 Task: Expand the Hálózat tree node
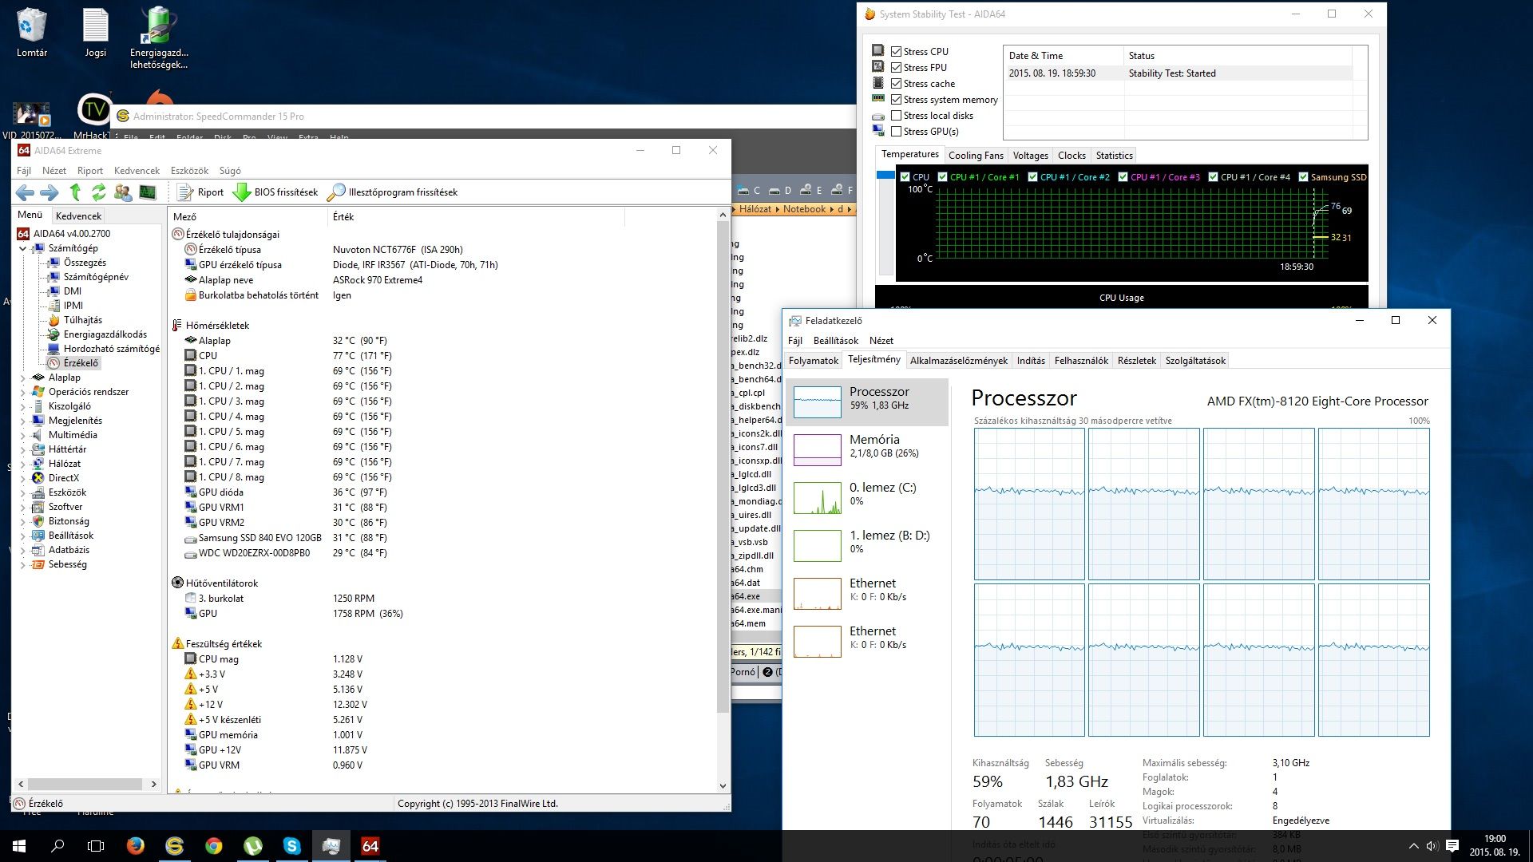(x=22, y=465)
